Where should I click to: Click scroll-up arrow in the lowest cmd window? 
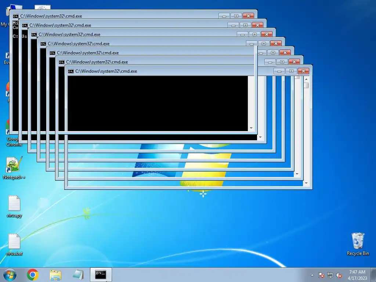(306, 79)
